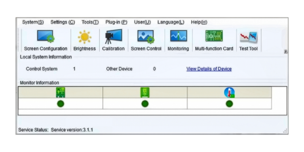Open the User(U) menu

(142, 22)
